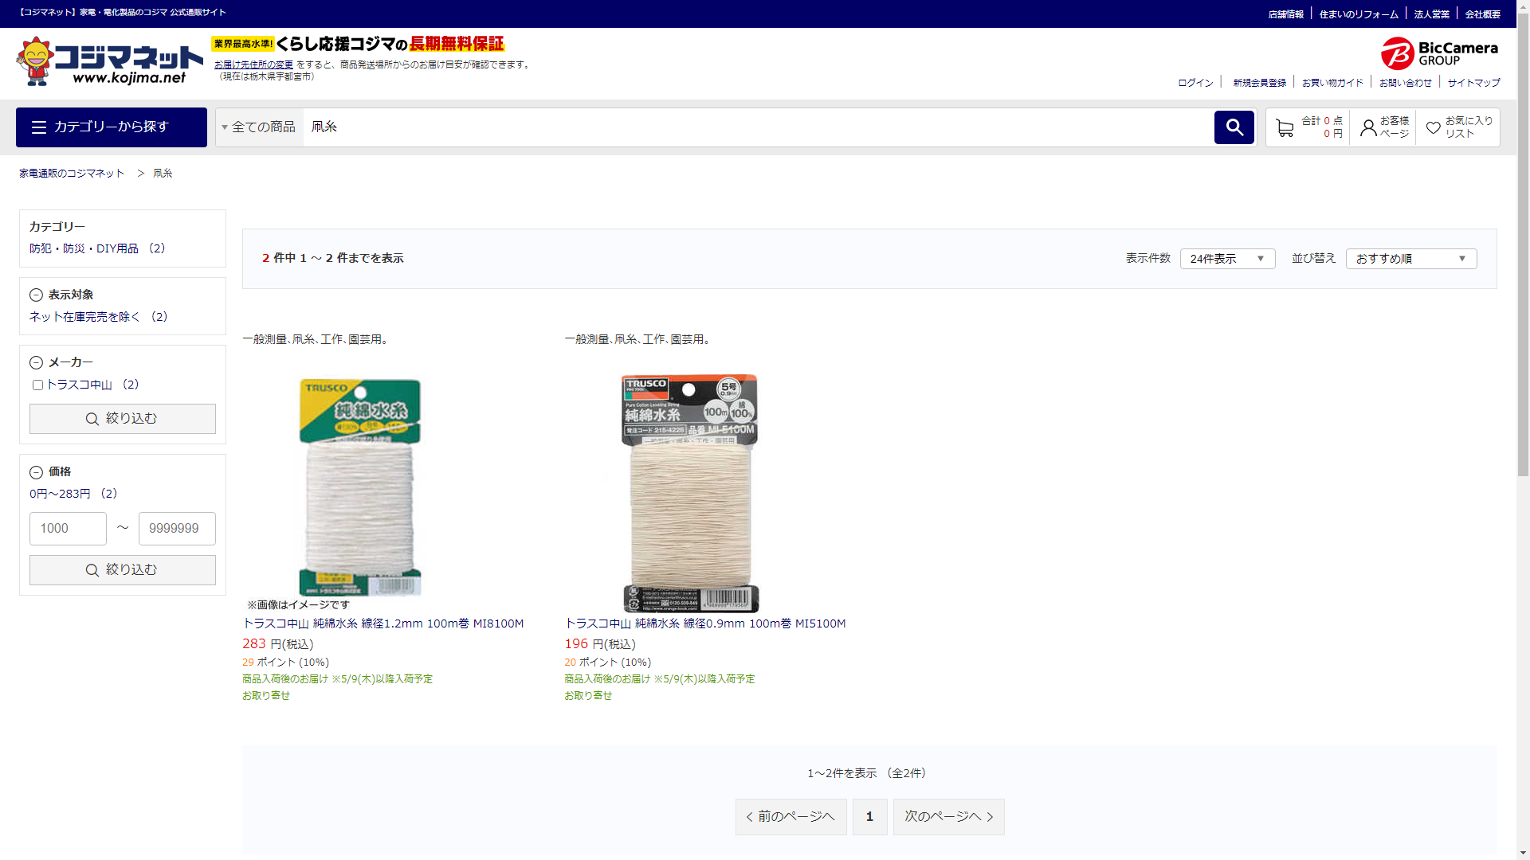Open 店舗情報 in the top menu
The image size is (1530, 860).
(1285, 14)
